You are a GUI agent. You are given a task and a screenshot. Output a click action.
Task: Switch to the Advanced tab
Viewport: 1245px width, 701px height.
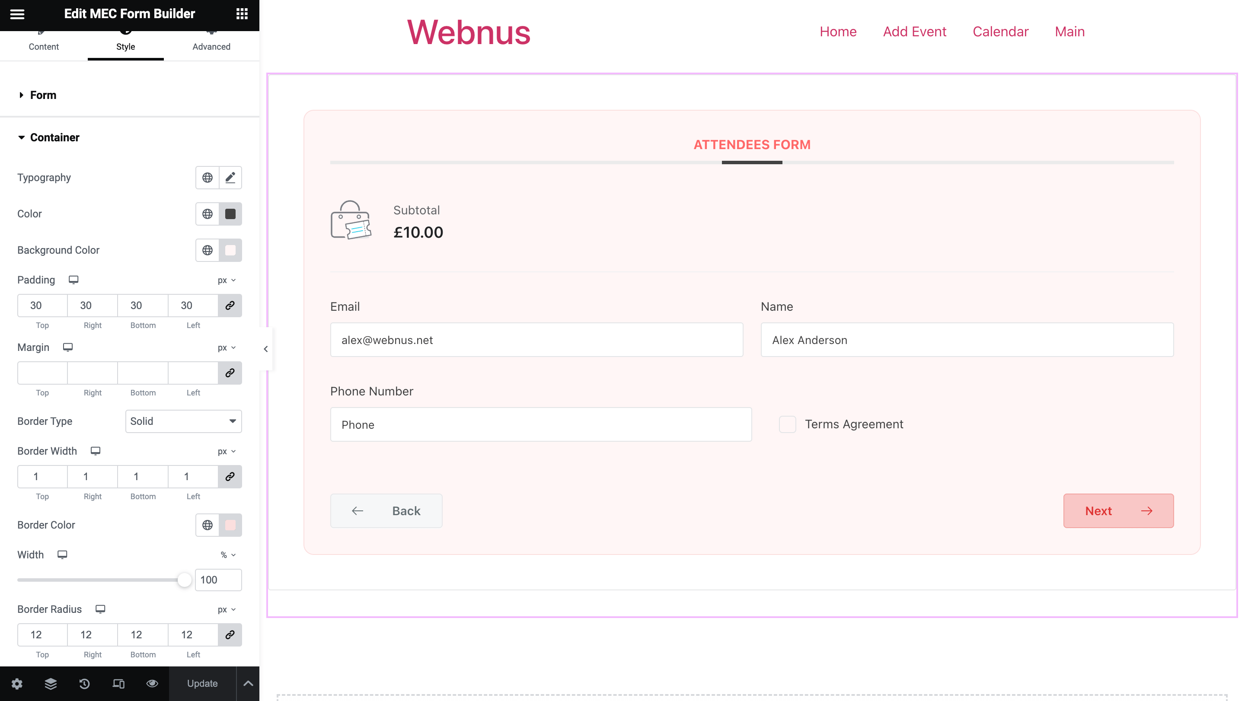click(x=211, y=46)
